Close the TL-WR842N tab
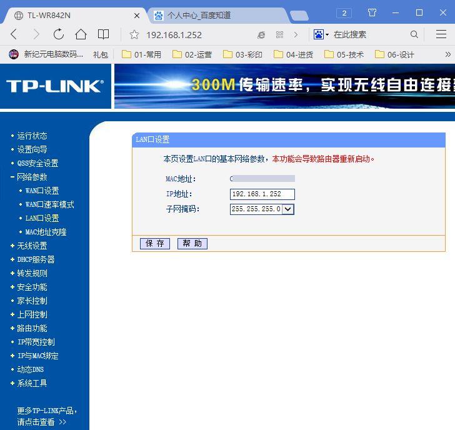Screen dimensions: 455x430 coord(137,15)
